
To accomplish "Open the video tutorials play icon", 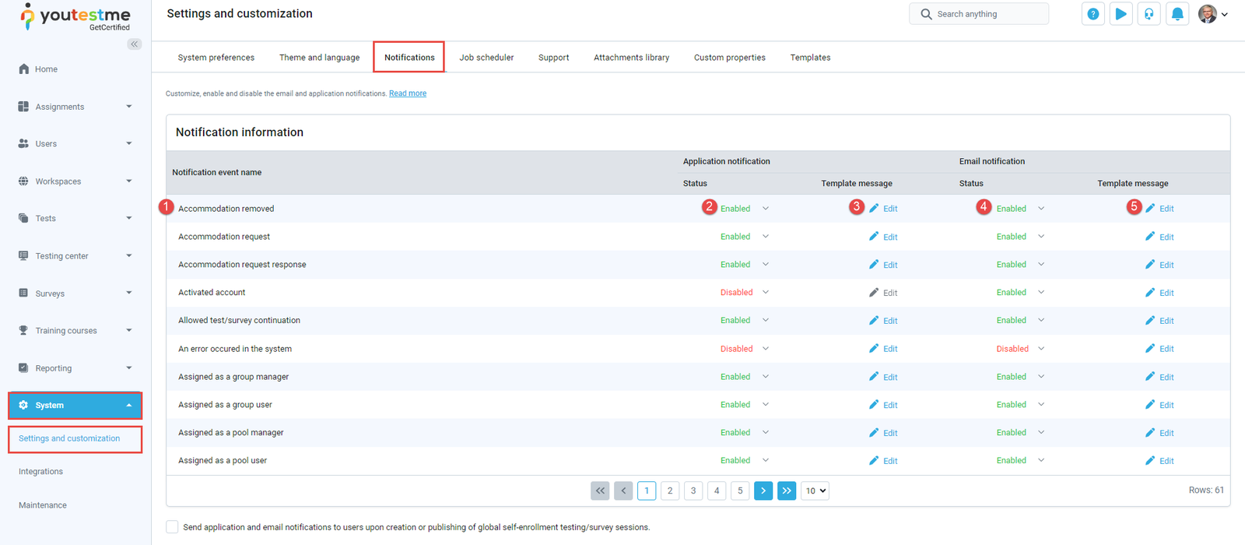I will [x=1121, y=14].
